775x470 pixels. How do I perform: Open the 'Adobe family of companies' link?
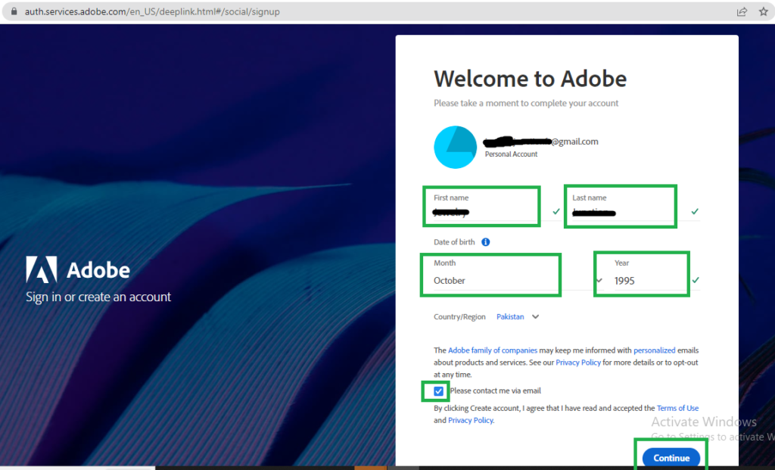[492, 350]
